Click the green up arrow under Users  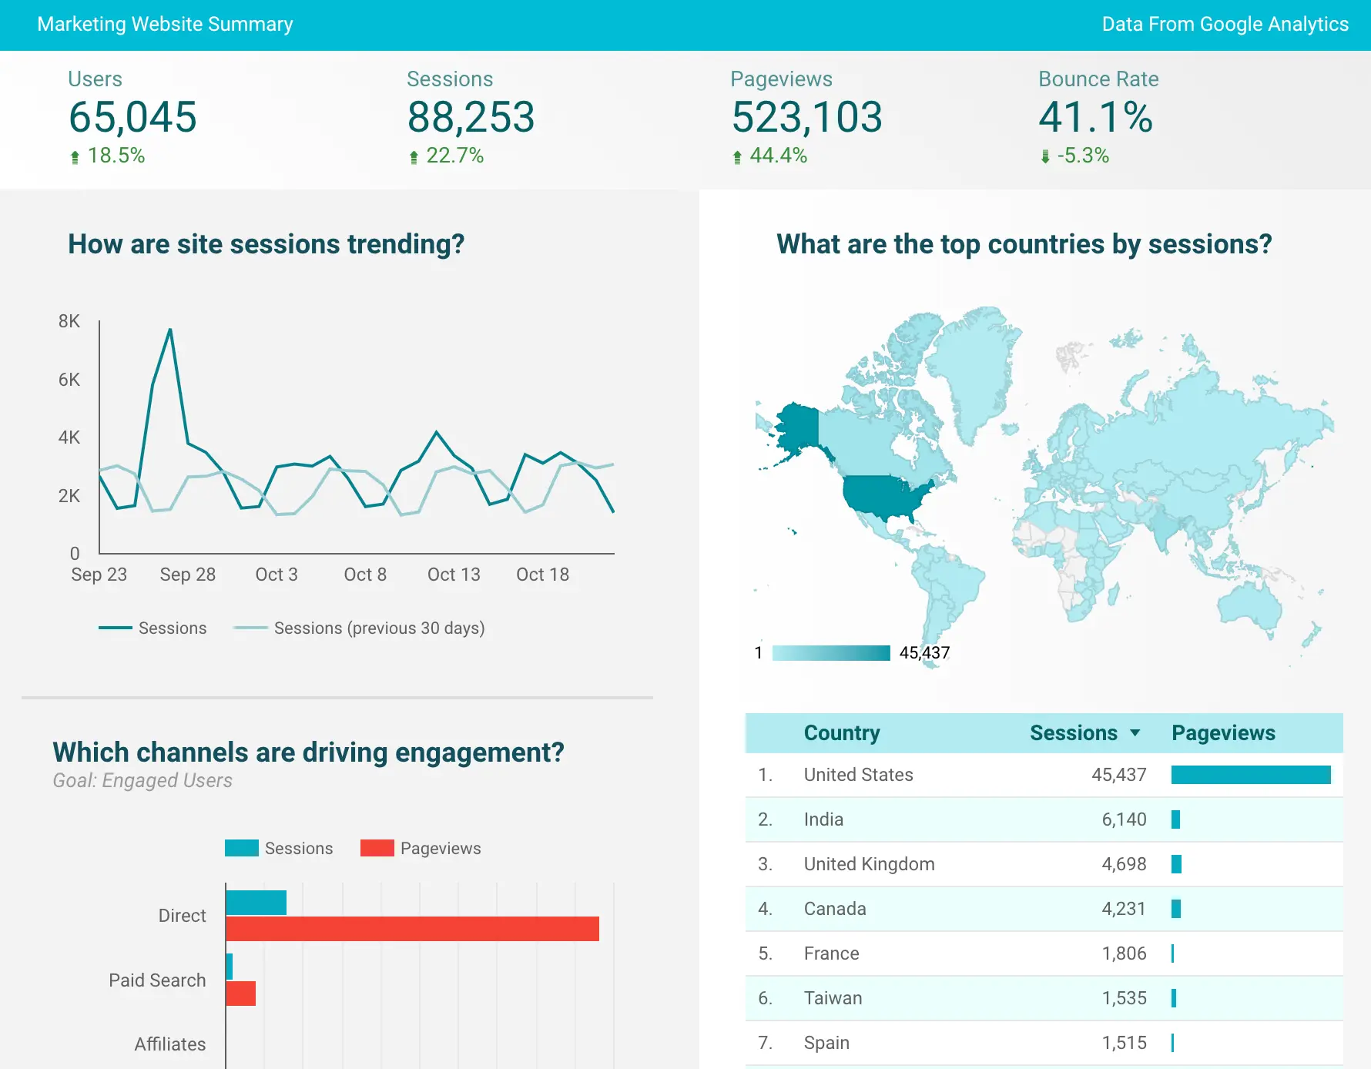(x=75, y=157)
